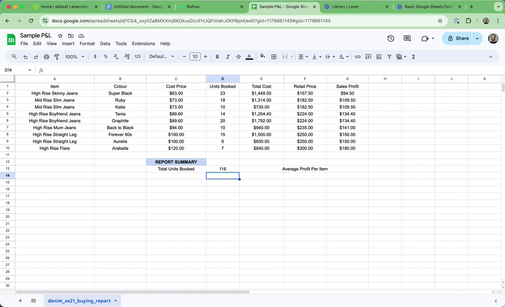Open the Functions list via the sigma icon
Image resolution: width=505 pixels, height=307 pixels.
[413, 56]
